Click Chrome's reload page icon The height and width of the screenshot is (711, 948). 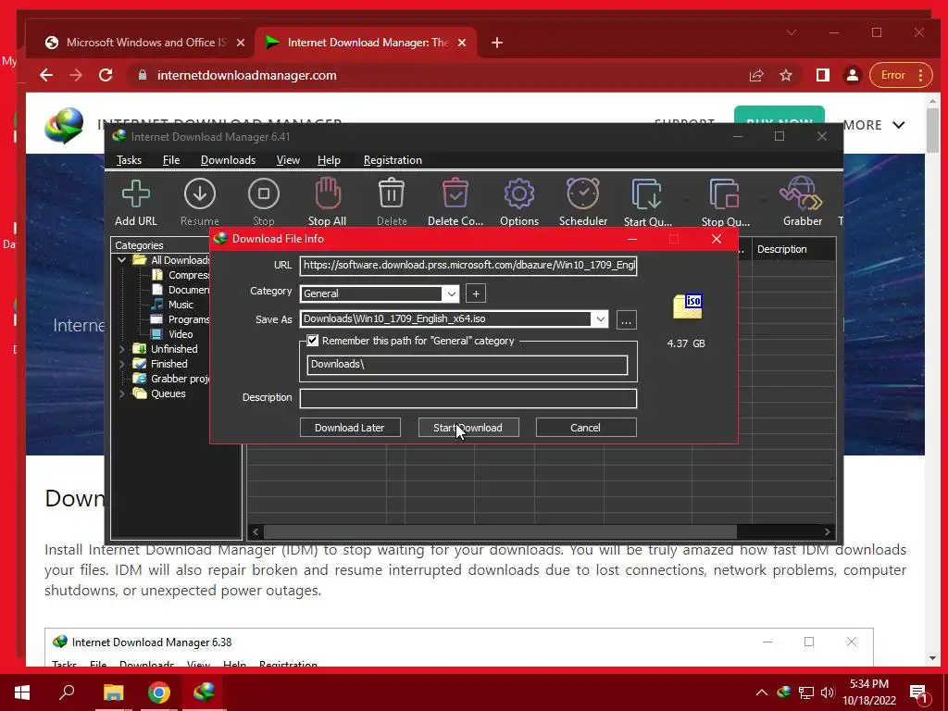[x=106, y=75]
